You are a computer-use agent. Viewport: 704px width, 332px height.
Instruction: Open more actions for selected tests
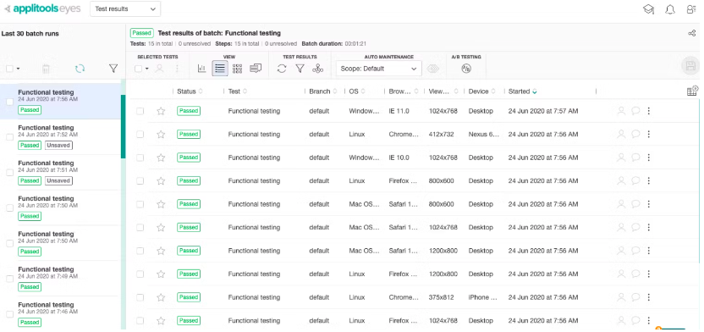(x=177, y=69)
